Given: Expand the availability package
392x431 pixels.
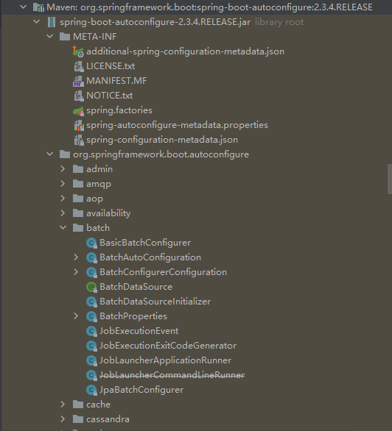Looking at the screenshot, I should 63,213.
